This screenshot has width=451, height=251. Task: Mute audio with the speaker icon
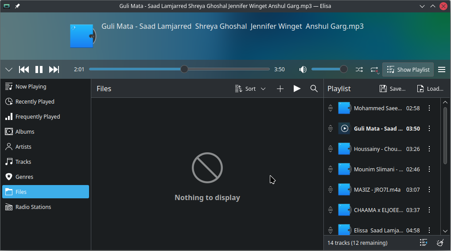[303, 70]
